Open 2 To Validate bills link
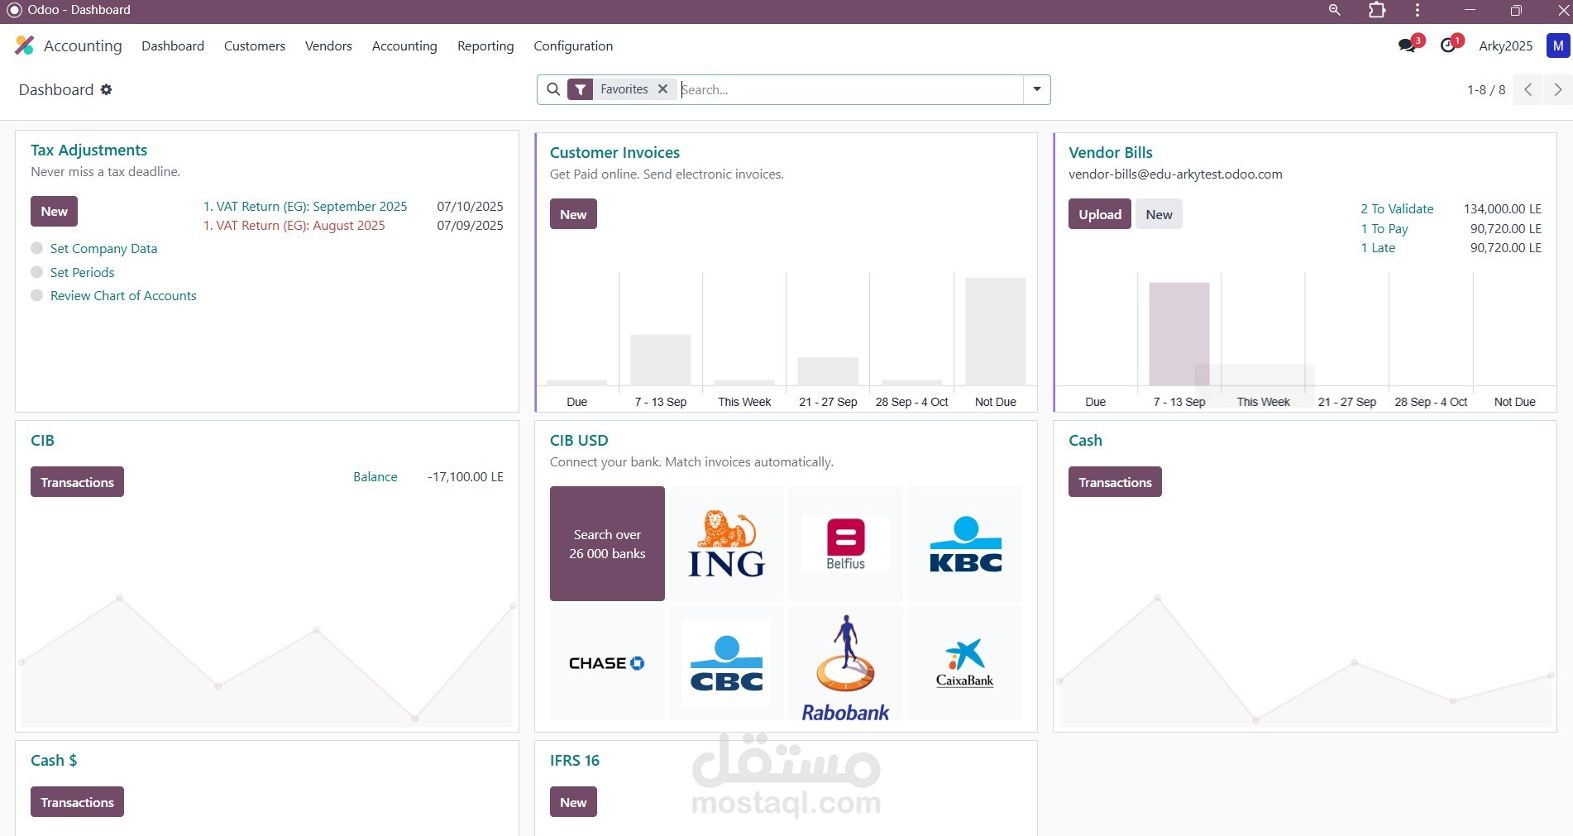1573x836 pixels. (1397, 208)
